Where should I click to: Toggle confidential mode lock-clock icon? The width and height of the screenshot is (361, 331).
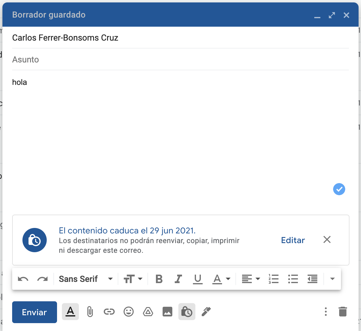(x=187, y=312)
